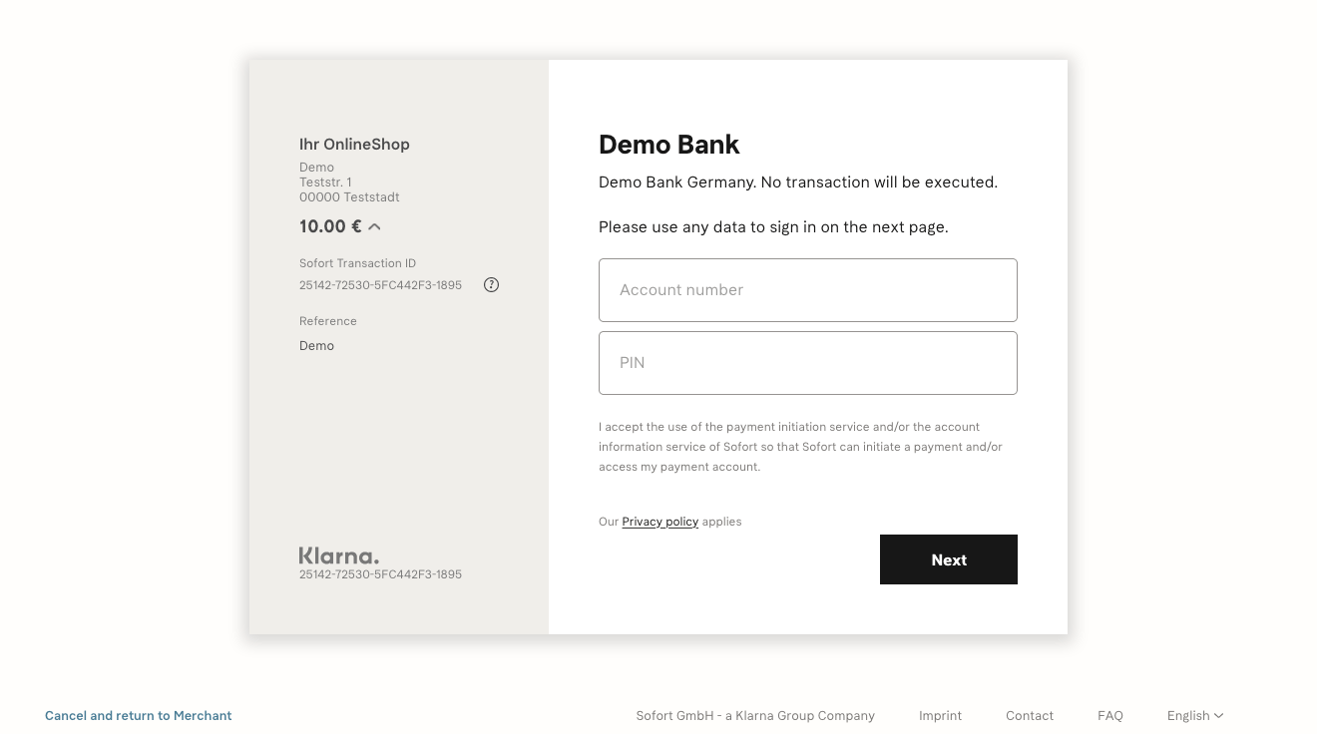Image resolution: width=1317 pixels, height=734 pixels.
Task: Click the 00000 Teststadt address line
Action: tap(349, 197)
